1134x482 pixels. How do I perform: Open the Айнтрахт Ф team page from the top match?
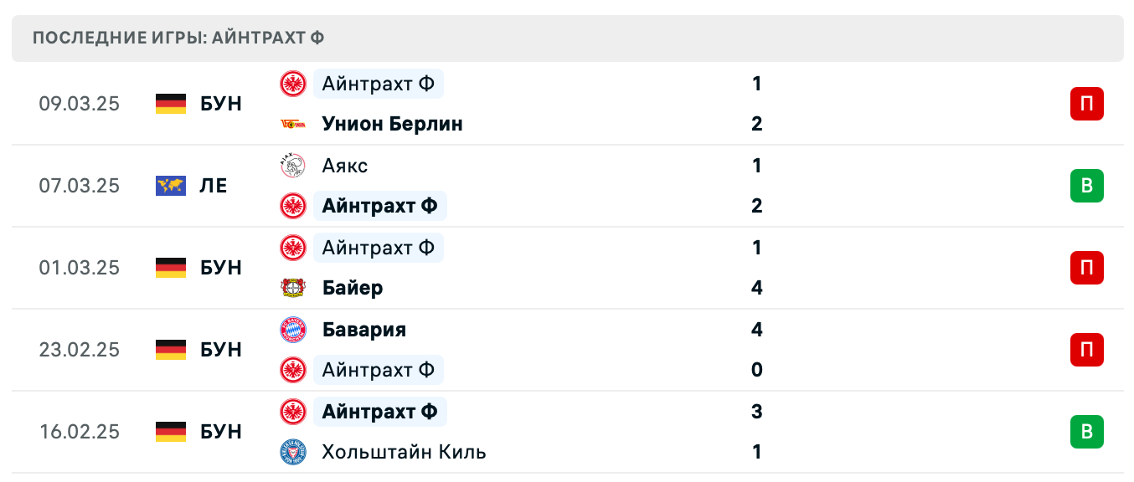point(378,84)
